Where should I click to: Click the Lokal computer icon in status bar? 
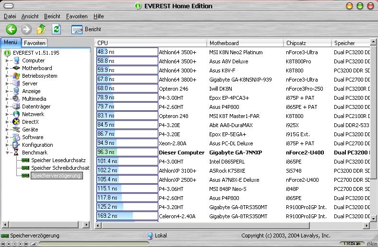150,235
